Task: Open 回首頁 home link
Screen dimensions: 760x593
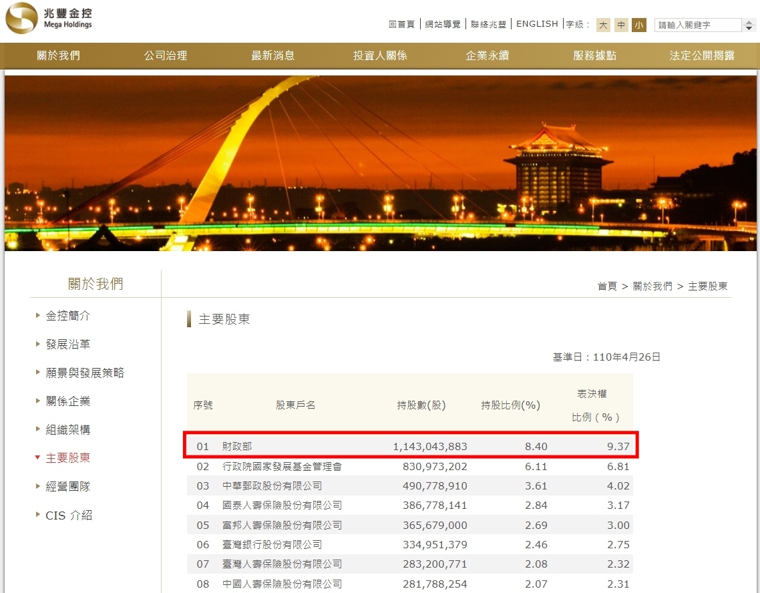Action: [401, 24]
